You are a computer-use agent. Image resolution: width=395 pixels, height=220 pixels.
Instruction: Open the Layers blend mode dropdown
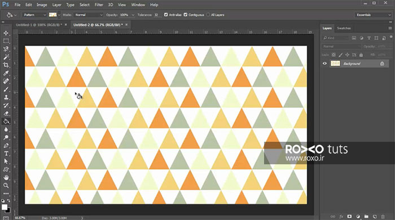tap(341, 47)
